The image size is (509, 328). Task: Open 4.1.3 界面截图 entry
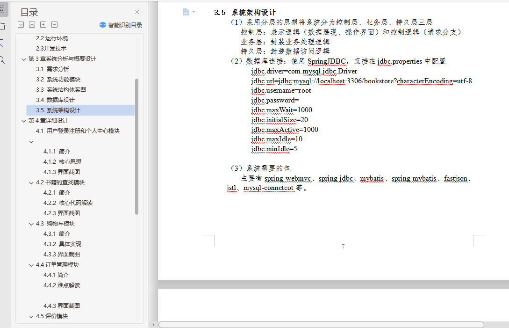[62, 172]
